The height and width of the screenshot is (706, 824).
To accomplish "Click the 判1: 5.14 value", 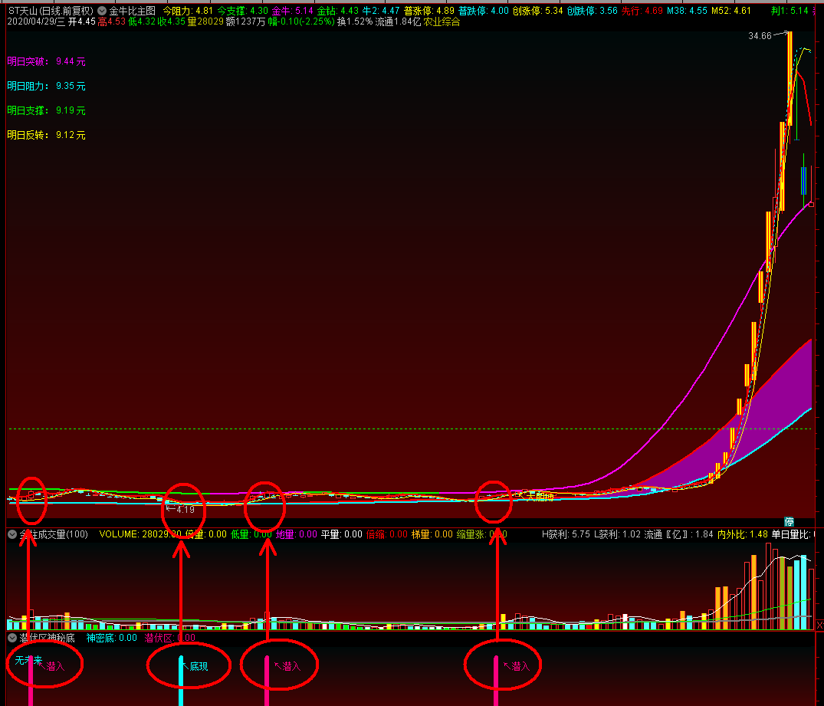I will click(790, 11).
